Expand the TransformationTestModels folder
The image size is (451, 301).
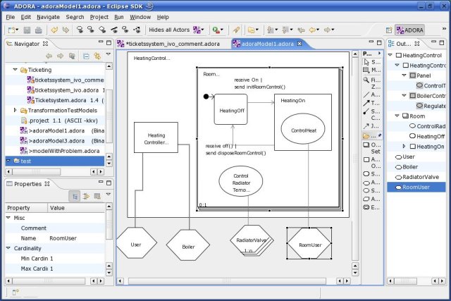(16, 111)
